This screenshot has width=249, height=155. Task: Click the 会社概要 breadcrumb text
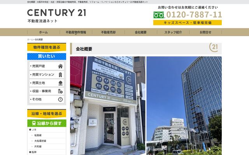(x=39, y=40)
